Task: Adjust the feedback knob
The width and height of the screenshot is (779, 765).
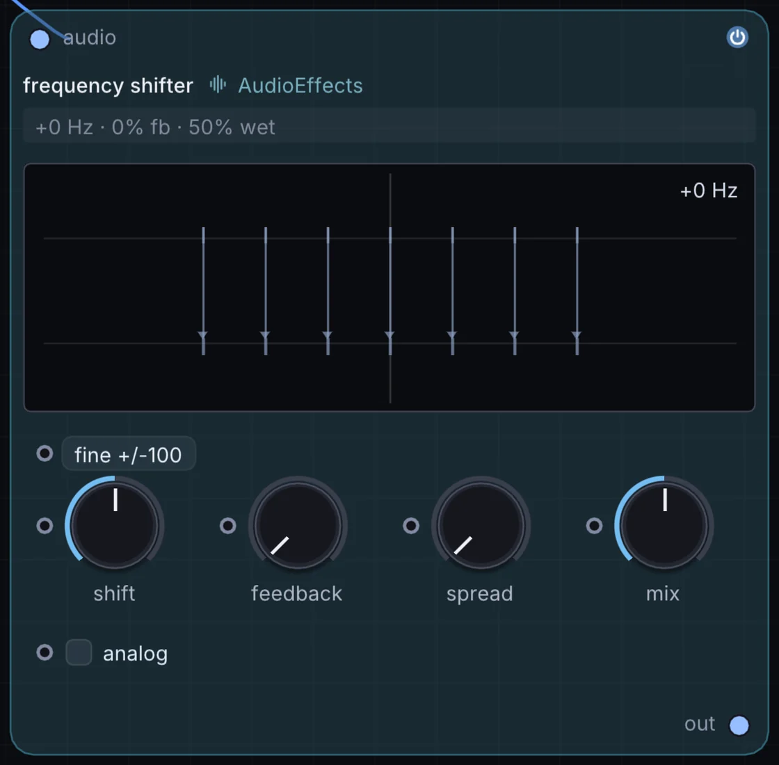Action: coord(298,525)
